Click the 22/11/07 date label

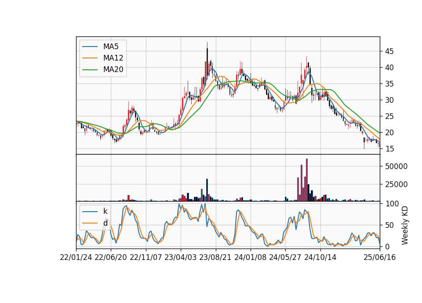[x=146, y=258]
